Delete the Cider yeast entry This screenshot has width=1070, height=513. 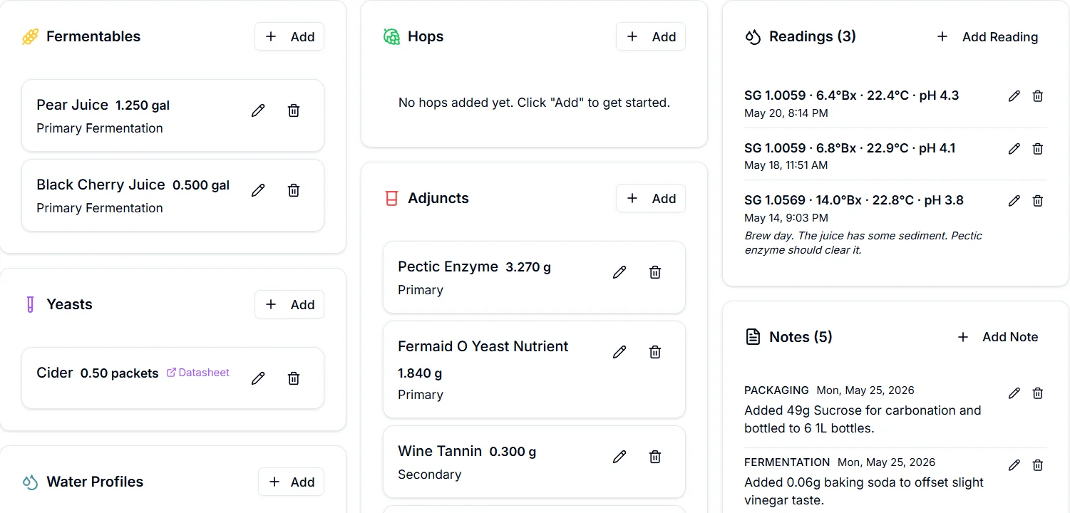[x=293, y=378]
